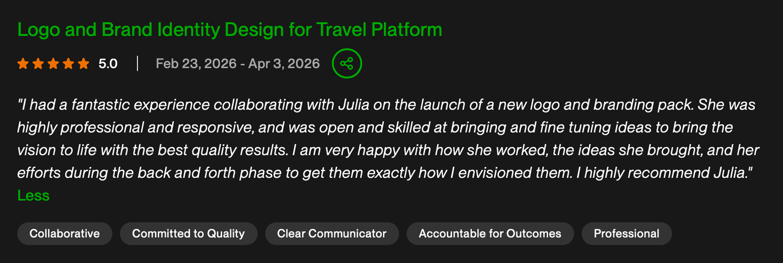
Task: Click the vertical divider beside the rating
Action: [137, 64]
